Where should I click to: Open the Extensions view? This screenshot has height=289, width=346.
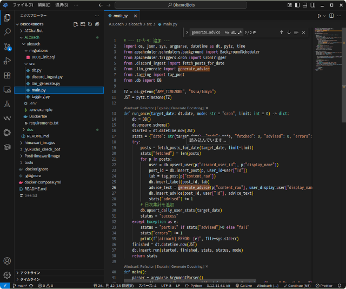click(x=7, y=75)
